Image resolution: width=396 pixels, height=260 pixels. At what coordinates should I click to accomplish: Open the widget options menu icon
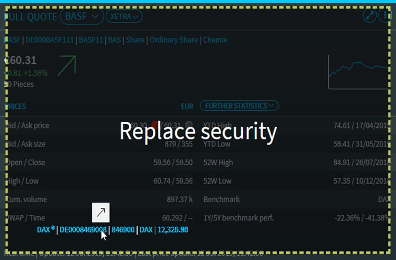tap(386, 16)
